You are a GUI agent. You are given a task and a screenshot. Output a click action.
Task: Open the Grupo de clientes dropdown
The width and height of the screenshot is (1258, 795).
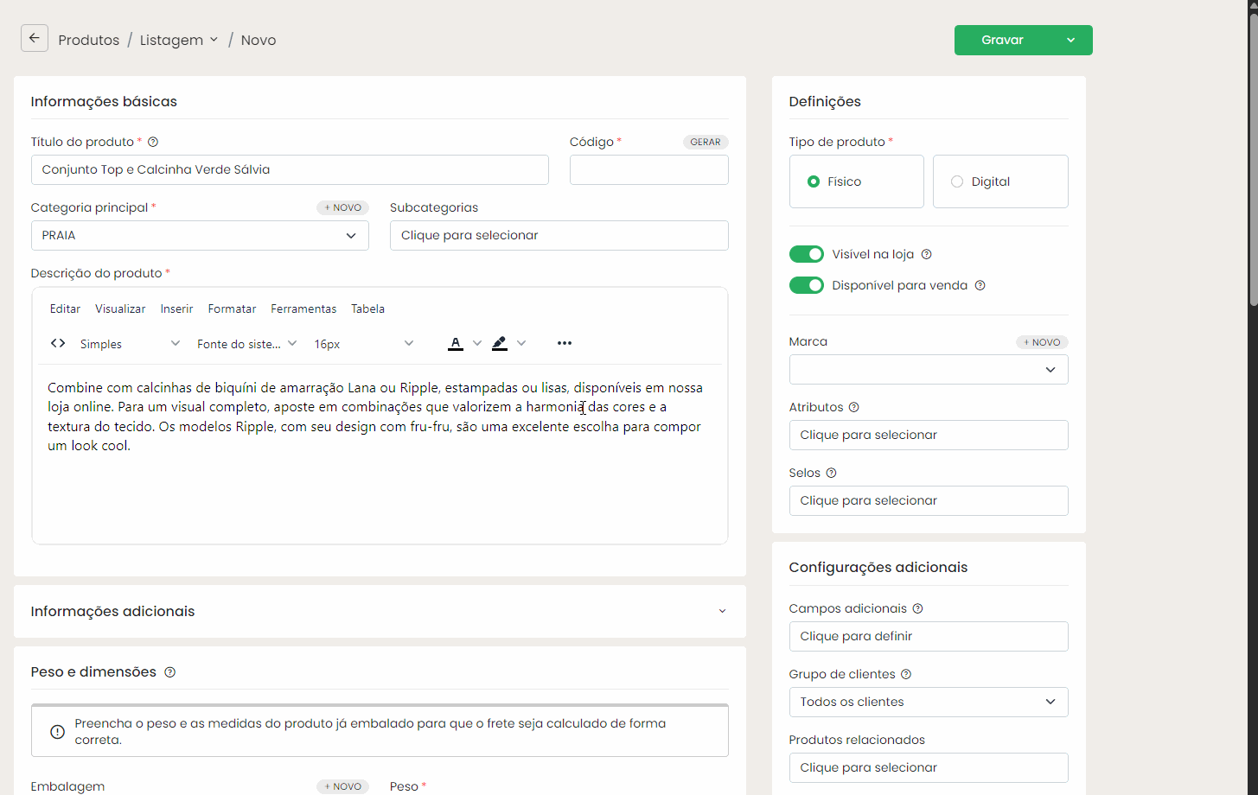click(928, 702)
